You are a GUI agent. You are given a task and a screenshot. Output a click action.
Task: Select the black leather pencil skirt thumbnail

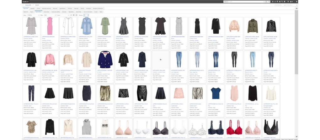pos(142,93)
